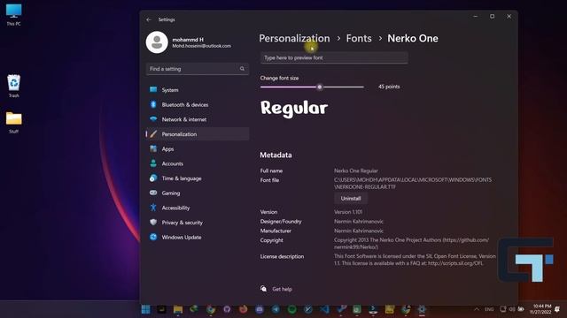The image size is (567, 318).
Task: Open Privacy & security settings
Action: click(x=198, y=223)
